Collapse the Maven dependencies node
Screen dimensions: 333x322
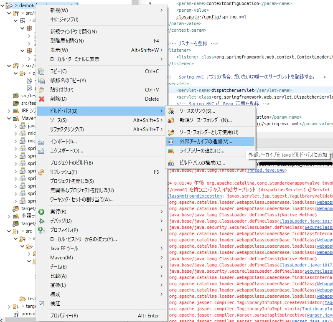pyautogui.click(x=9, y=118)
